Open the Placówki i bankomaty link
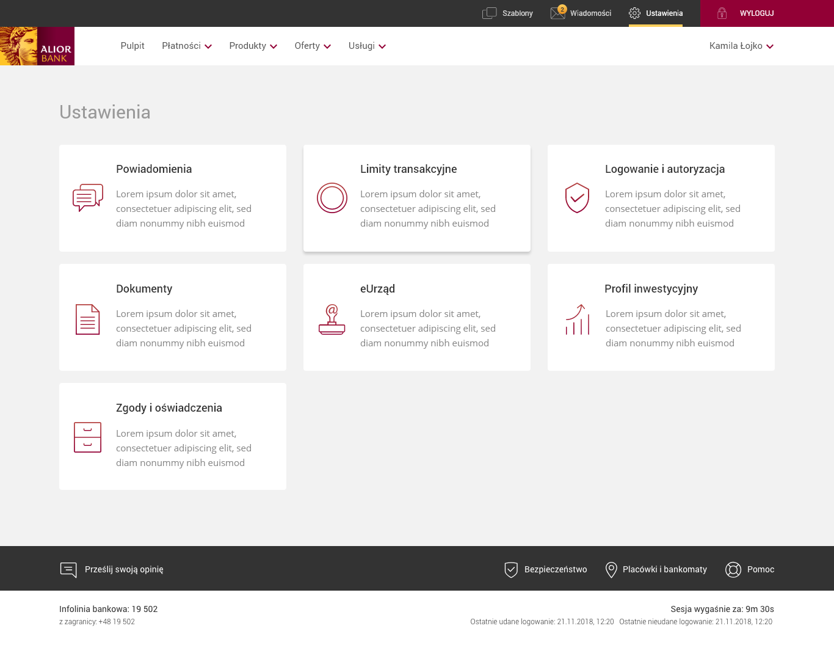 point(664,569)
